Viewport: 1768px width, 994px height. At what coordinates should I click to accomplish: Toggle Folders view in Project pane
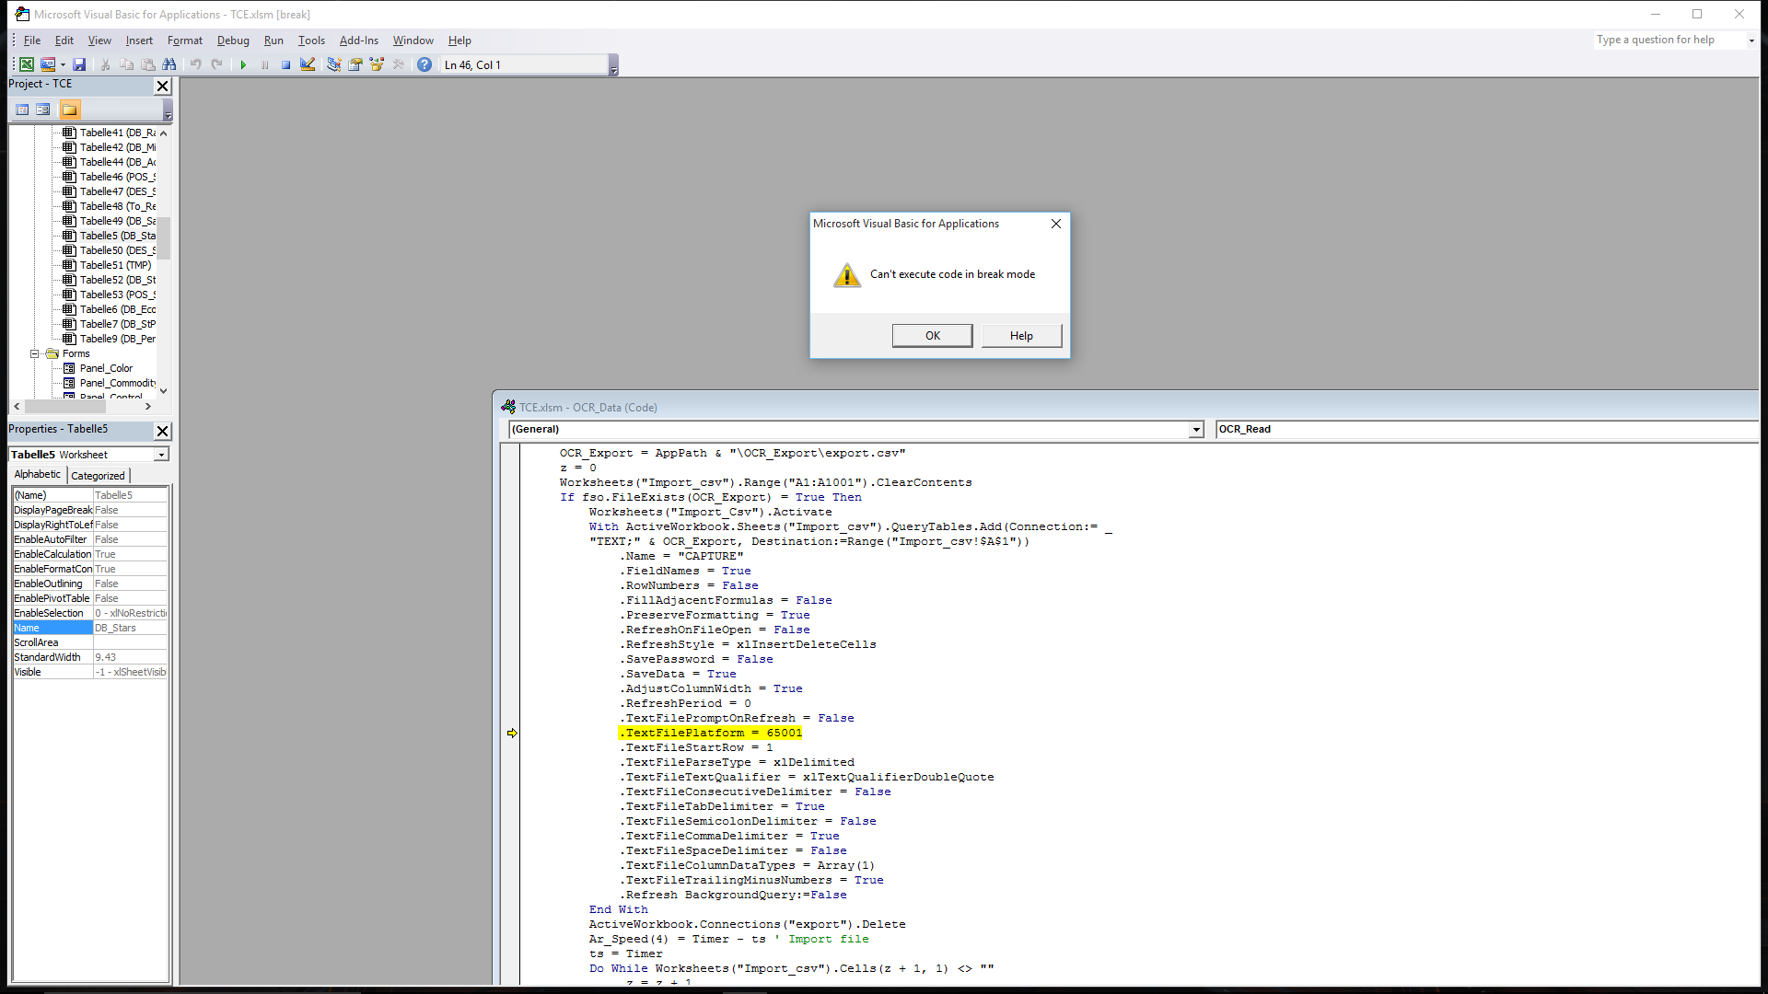70,110
